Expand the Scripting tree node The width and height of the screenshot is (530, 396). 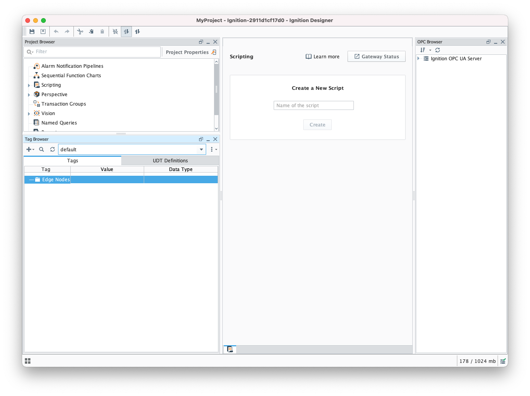[29, 85]
